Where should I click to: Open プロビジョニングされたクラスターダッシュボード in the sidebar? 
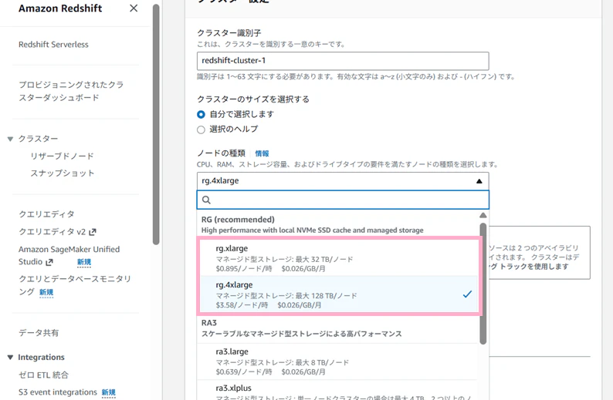[x=71, y=91]
